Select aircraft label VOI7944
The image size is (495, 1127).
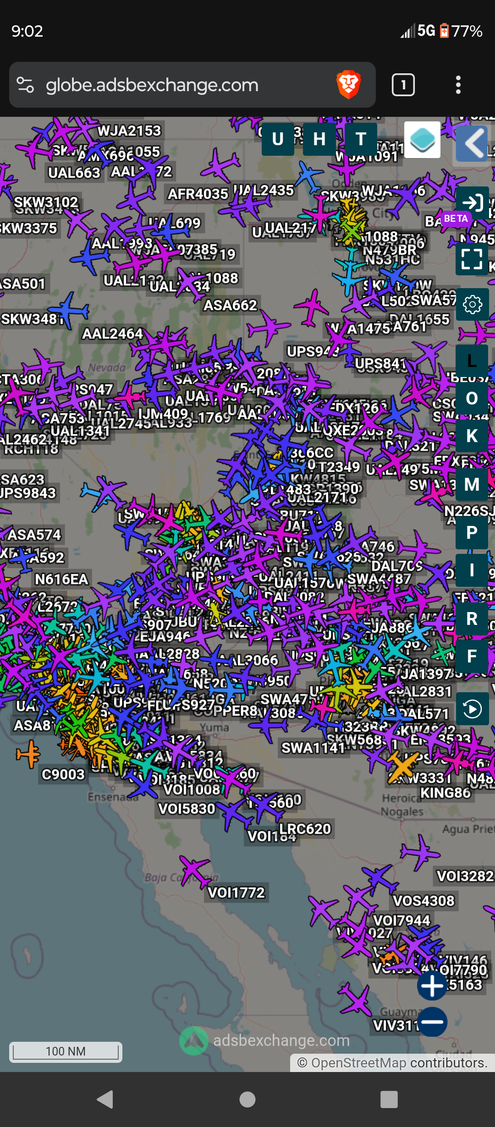click(x=402, y=920)
